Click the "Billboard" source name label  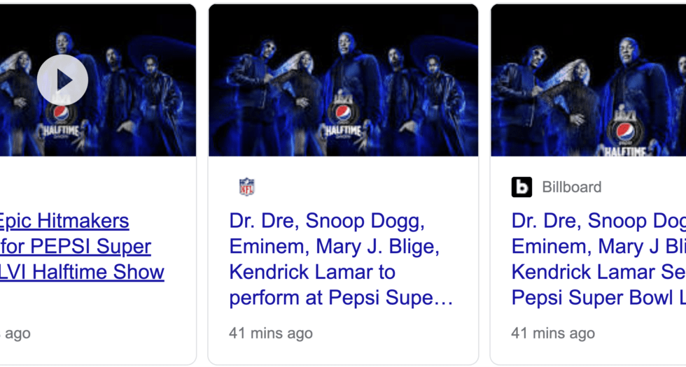pos(571,187)
